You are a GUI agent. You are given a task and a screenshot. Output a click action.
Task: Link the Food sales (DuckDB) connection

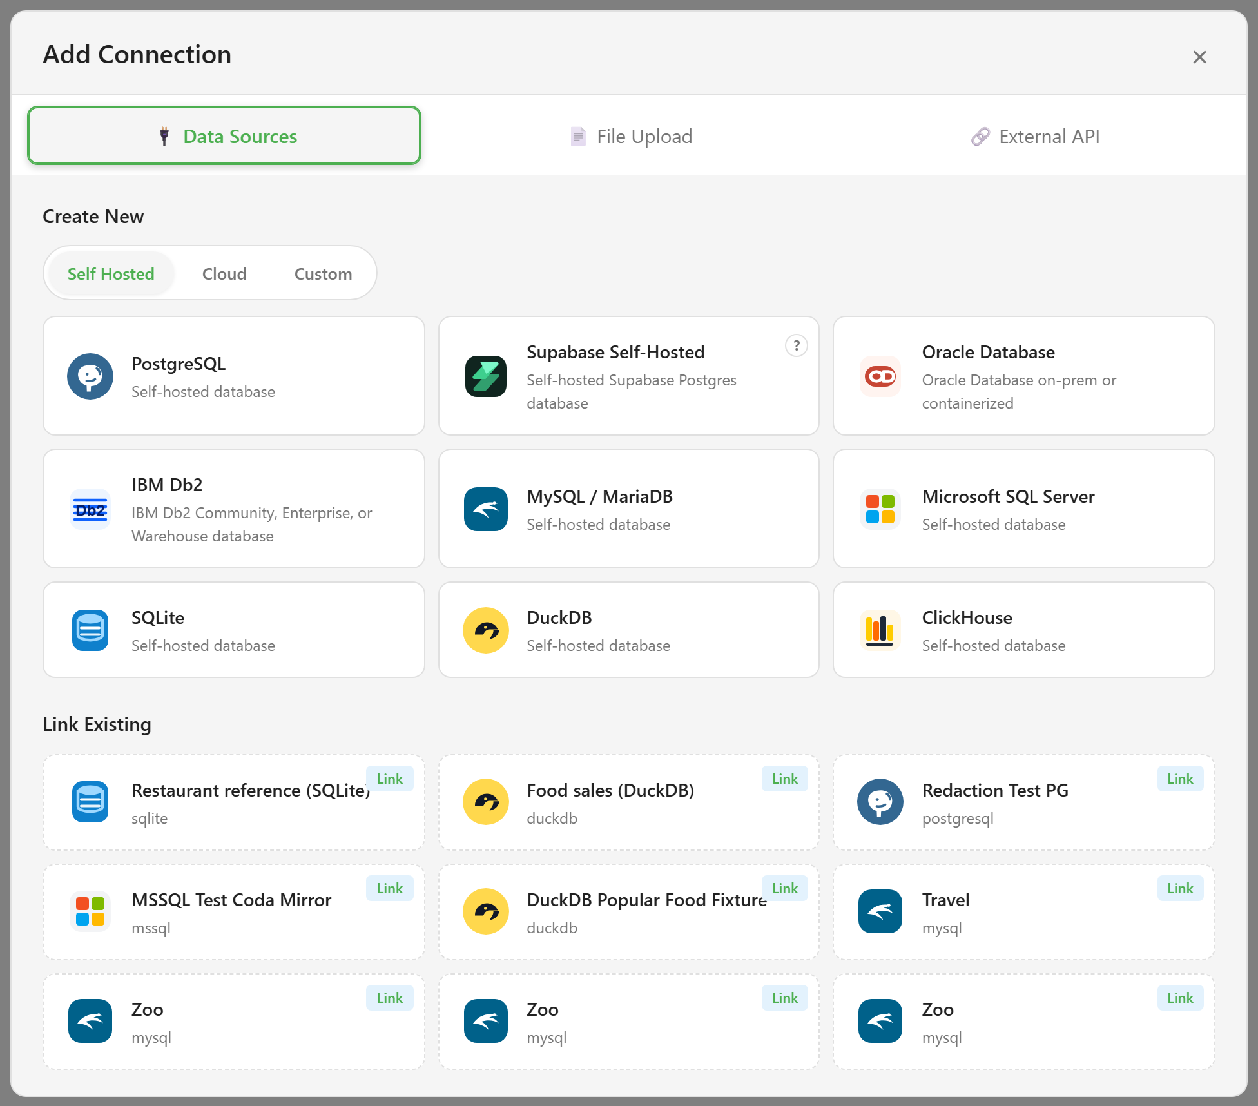pos(785,779)
